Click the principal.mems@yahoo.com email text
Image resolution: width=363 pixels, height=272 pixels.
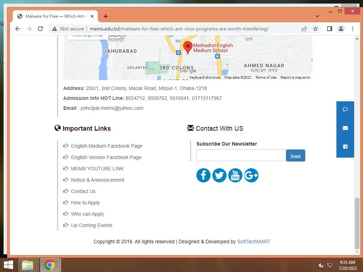[112, 108]
